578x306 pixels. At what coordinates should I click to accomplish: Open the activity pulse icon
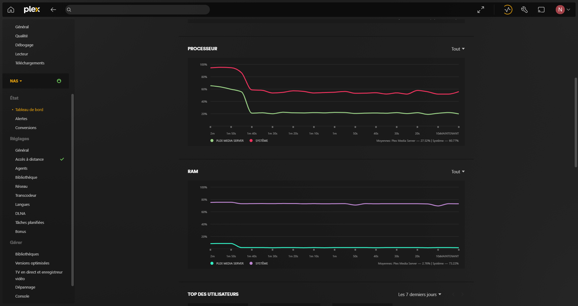point(508,10)
